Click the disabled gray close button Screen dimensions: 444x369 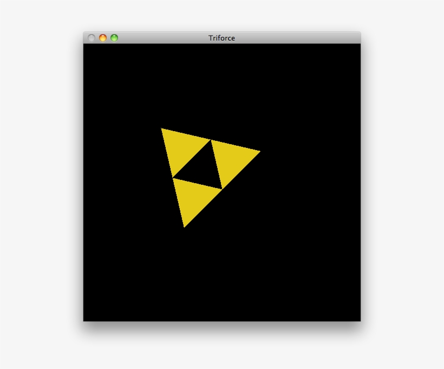point(92,38)
